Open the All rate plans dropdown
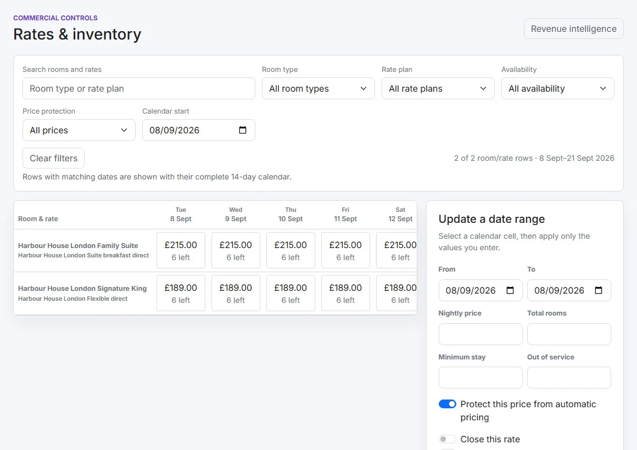637x450 pixels. coord(438,88)
